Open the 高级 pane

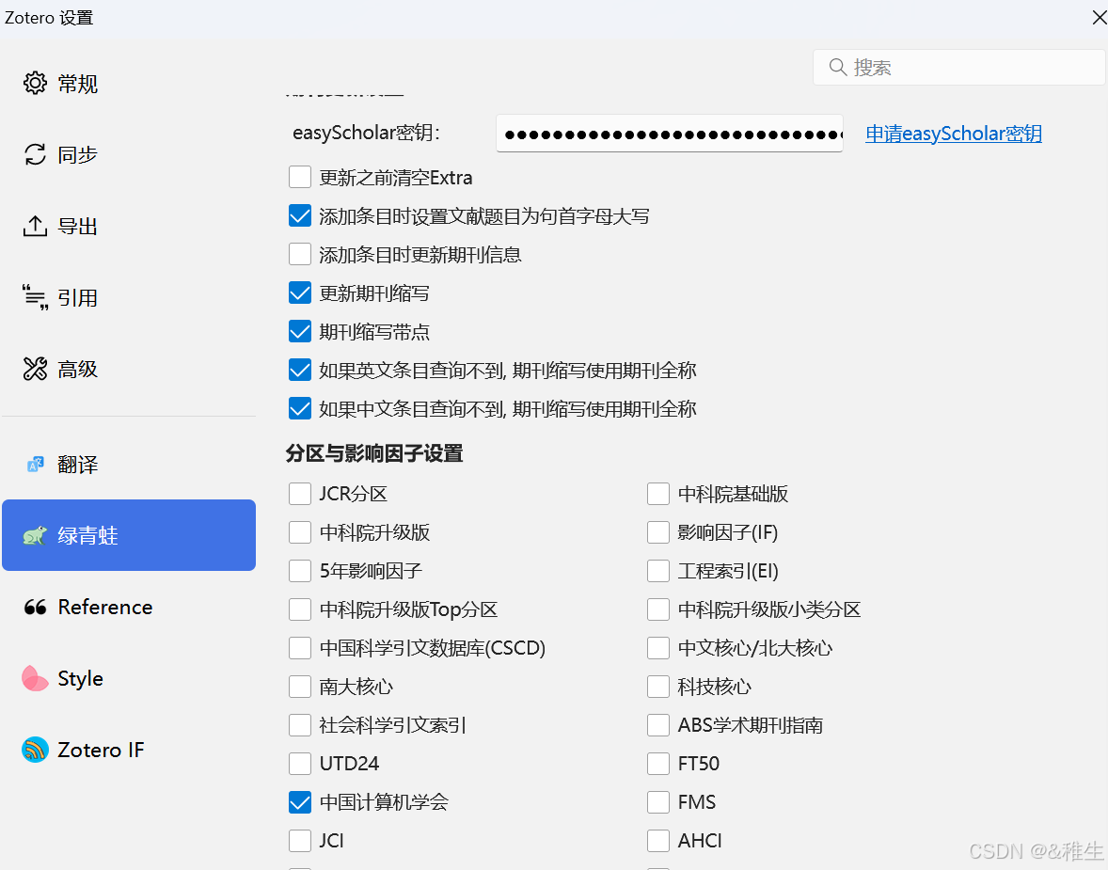129,369
